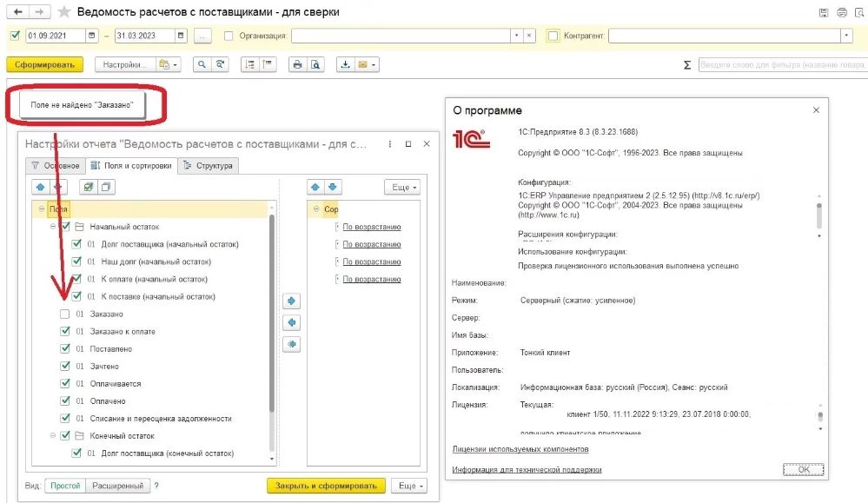Click the Закрыть и сформировать button

pos(326,486)
